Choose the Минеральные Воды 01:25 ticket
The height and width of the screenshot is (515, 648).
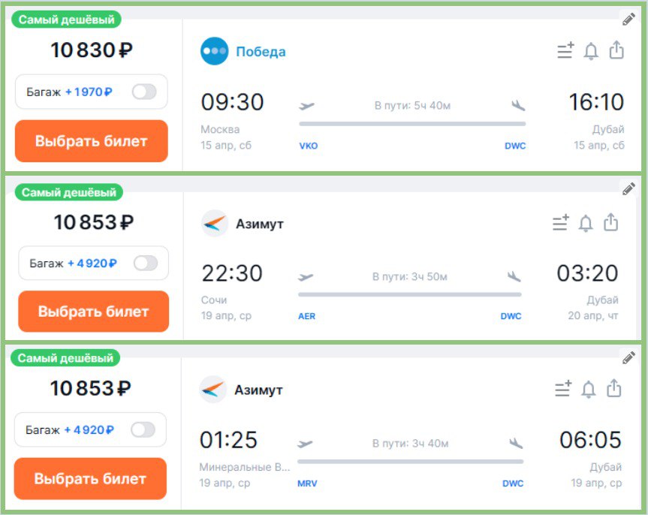(90, 478)
